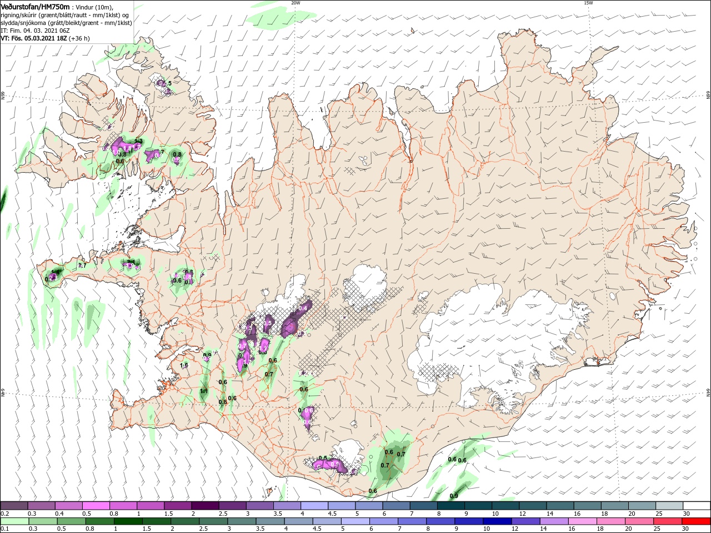Select the white 0.4 value on purple area
711x533 pixels.
(303, 308)
